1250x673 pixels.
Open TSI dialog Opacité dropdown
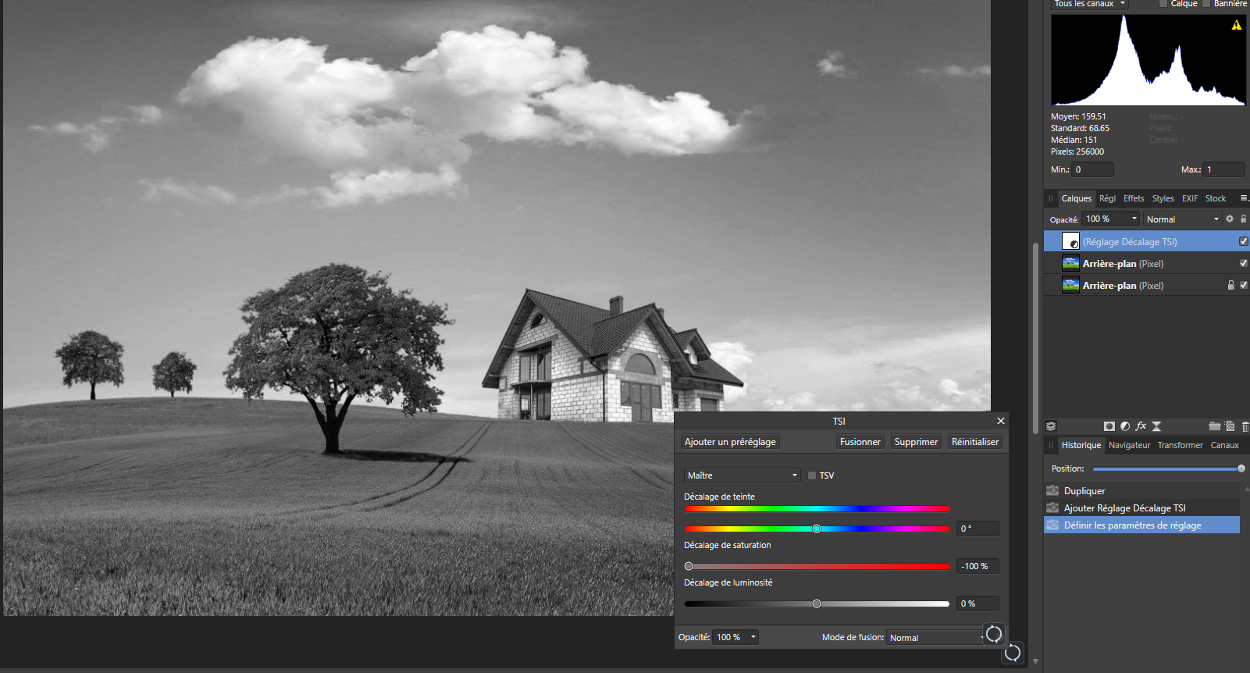(735, 637)
